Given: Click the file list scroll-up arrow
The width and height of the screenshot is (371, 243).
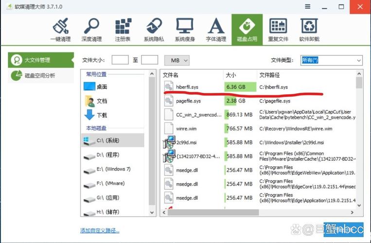Looking at the screenshot, I should 359,74.
